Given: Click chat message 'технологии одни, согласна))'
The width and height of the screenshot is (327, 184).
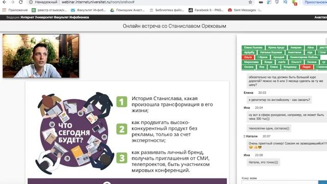Looking at the screenshot, I should coord(269,128).
